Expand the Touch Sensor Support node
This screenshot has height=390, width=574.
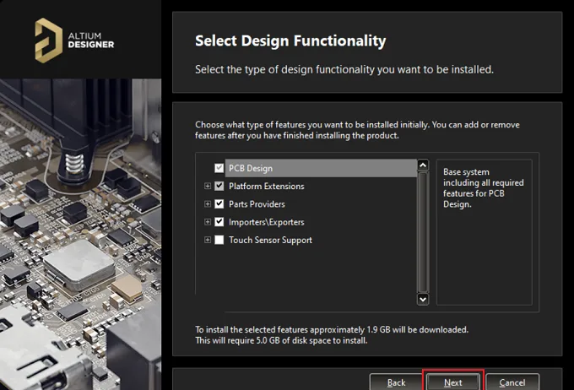tap(208, 240)
